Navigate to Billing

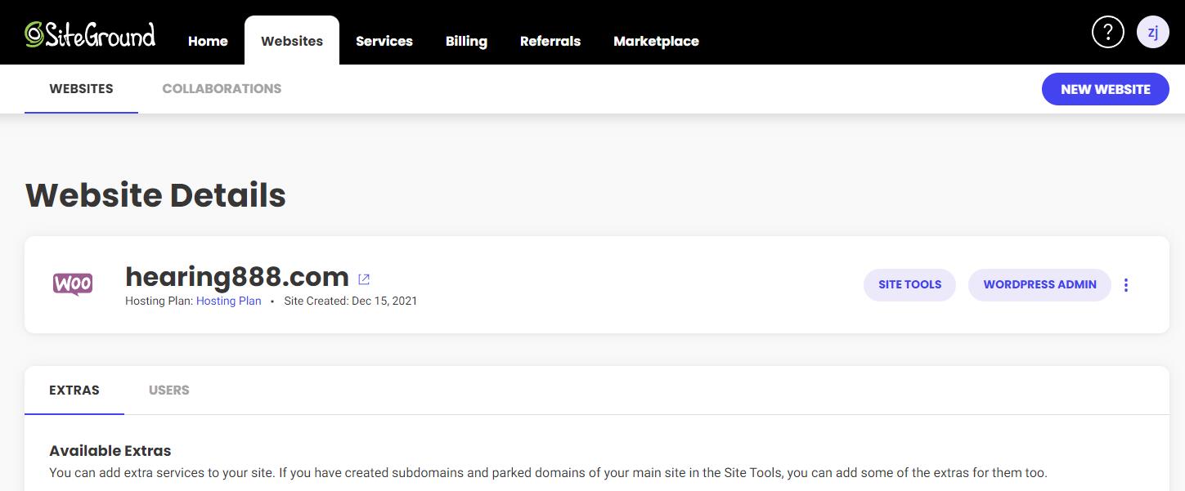[466, 41]
